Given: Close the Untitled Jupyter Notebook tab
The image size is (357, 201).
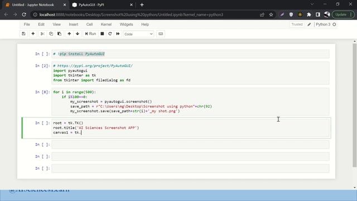Looking at the screenshot, I should tap(65, 5).
